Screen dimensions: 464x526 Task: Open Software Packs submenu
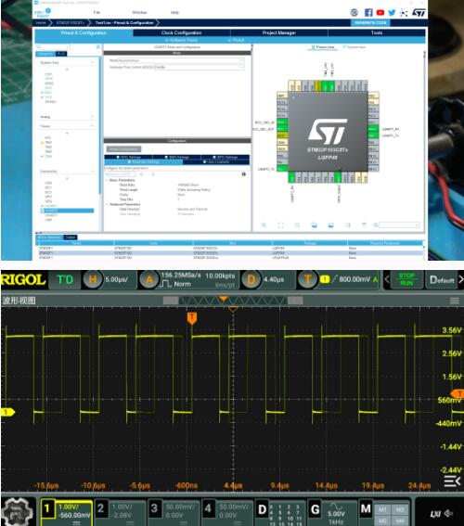182,40
